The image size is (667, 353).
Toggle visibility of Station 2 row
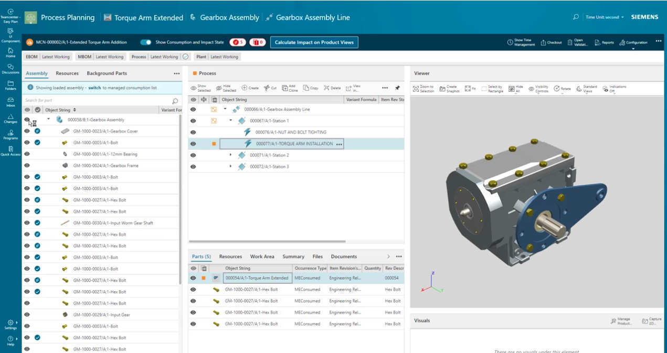[x=193, y=155]
